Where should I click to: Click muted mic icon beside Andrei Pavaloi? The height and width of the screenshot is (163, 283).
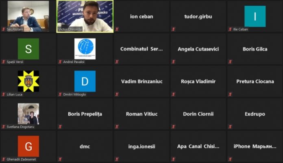pyautogui.click(x=60, y=62)
